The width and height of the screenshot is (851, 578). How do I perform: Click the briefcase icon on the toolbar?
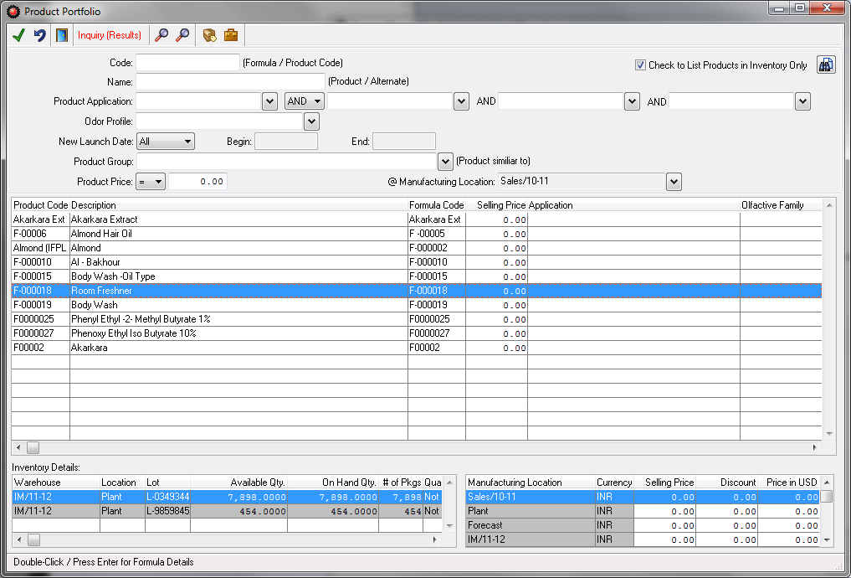[231, 35]
